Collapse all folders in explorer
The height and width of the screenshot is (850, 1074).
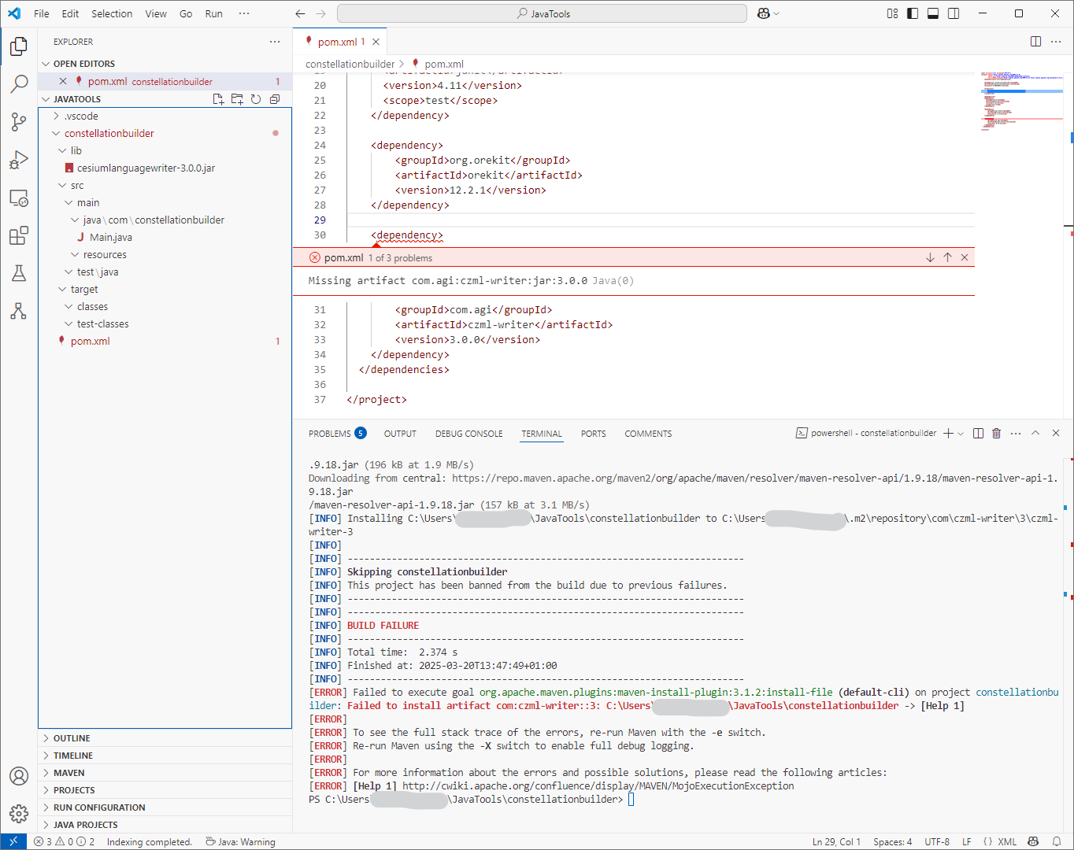(x=275, y=99)
